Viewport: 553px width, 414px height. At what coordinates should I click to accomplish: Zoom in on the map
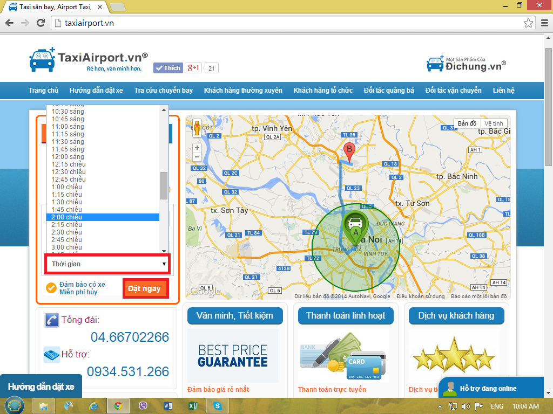[197, 147]
